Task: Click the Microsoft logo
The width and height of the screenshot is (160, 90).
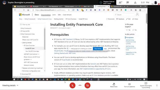Action: [24, 15]
